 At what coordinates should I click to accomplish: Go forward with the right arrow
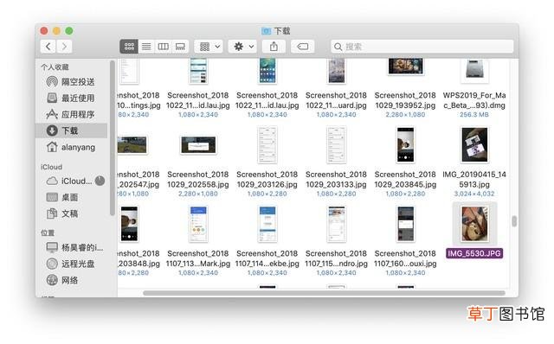(64, 46)
